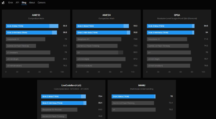Click the 64.3 score in LiveCodeBench
The image size is (216, 119).
pyautogui.click(x=100, y=110)
